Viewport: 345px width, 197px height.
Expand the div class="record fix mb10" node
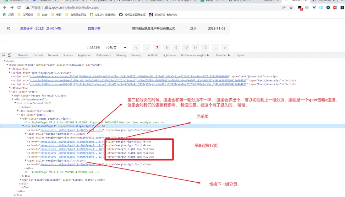pos(13,96)
